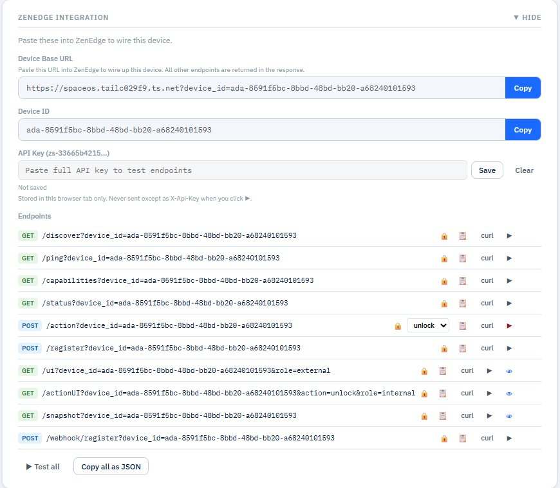Copy /status endpoint via clipboard icon
This screenshot has width=560, height=488.
coord(463,303)
